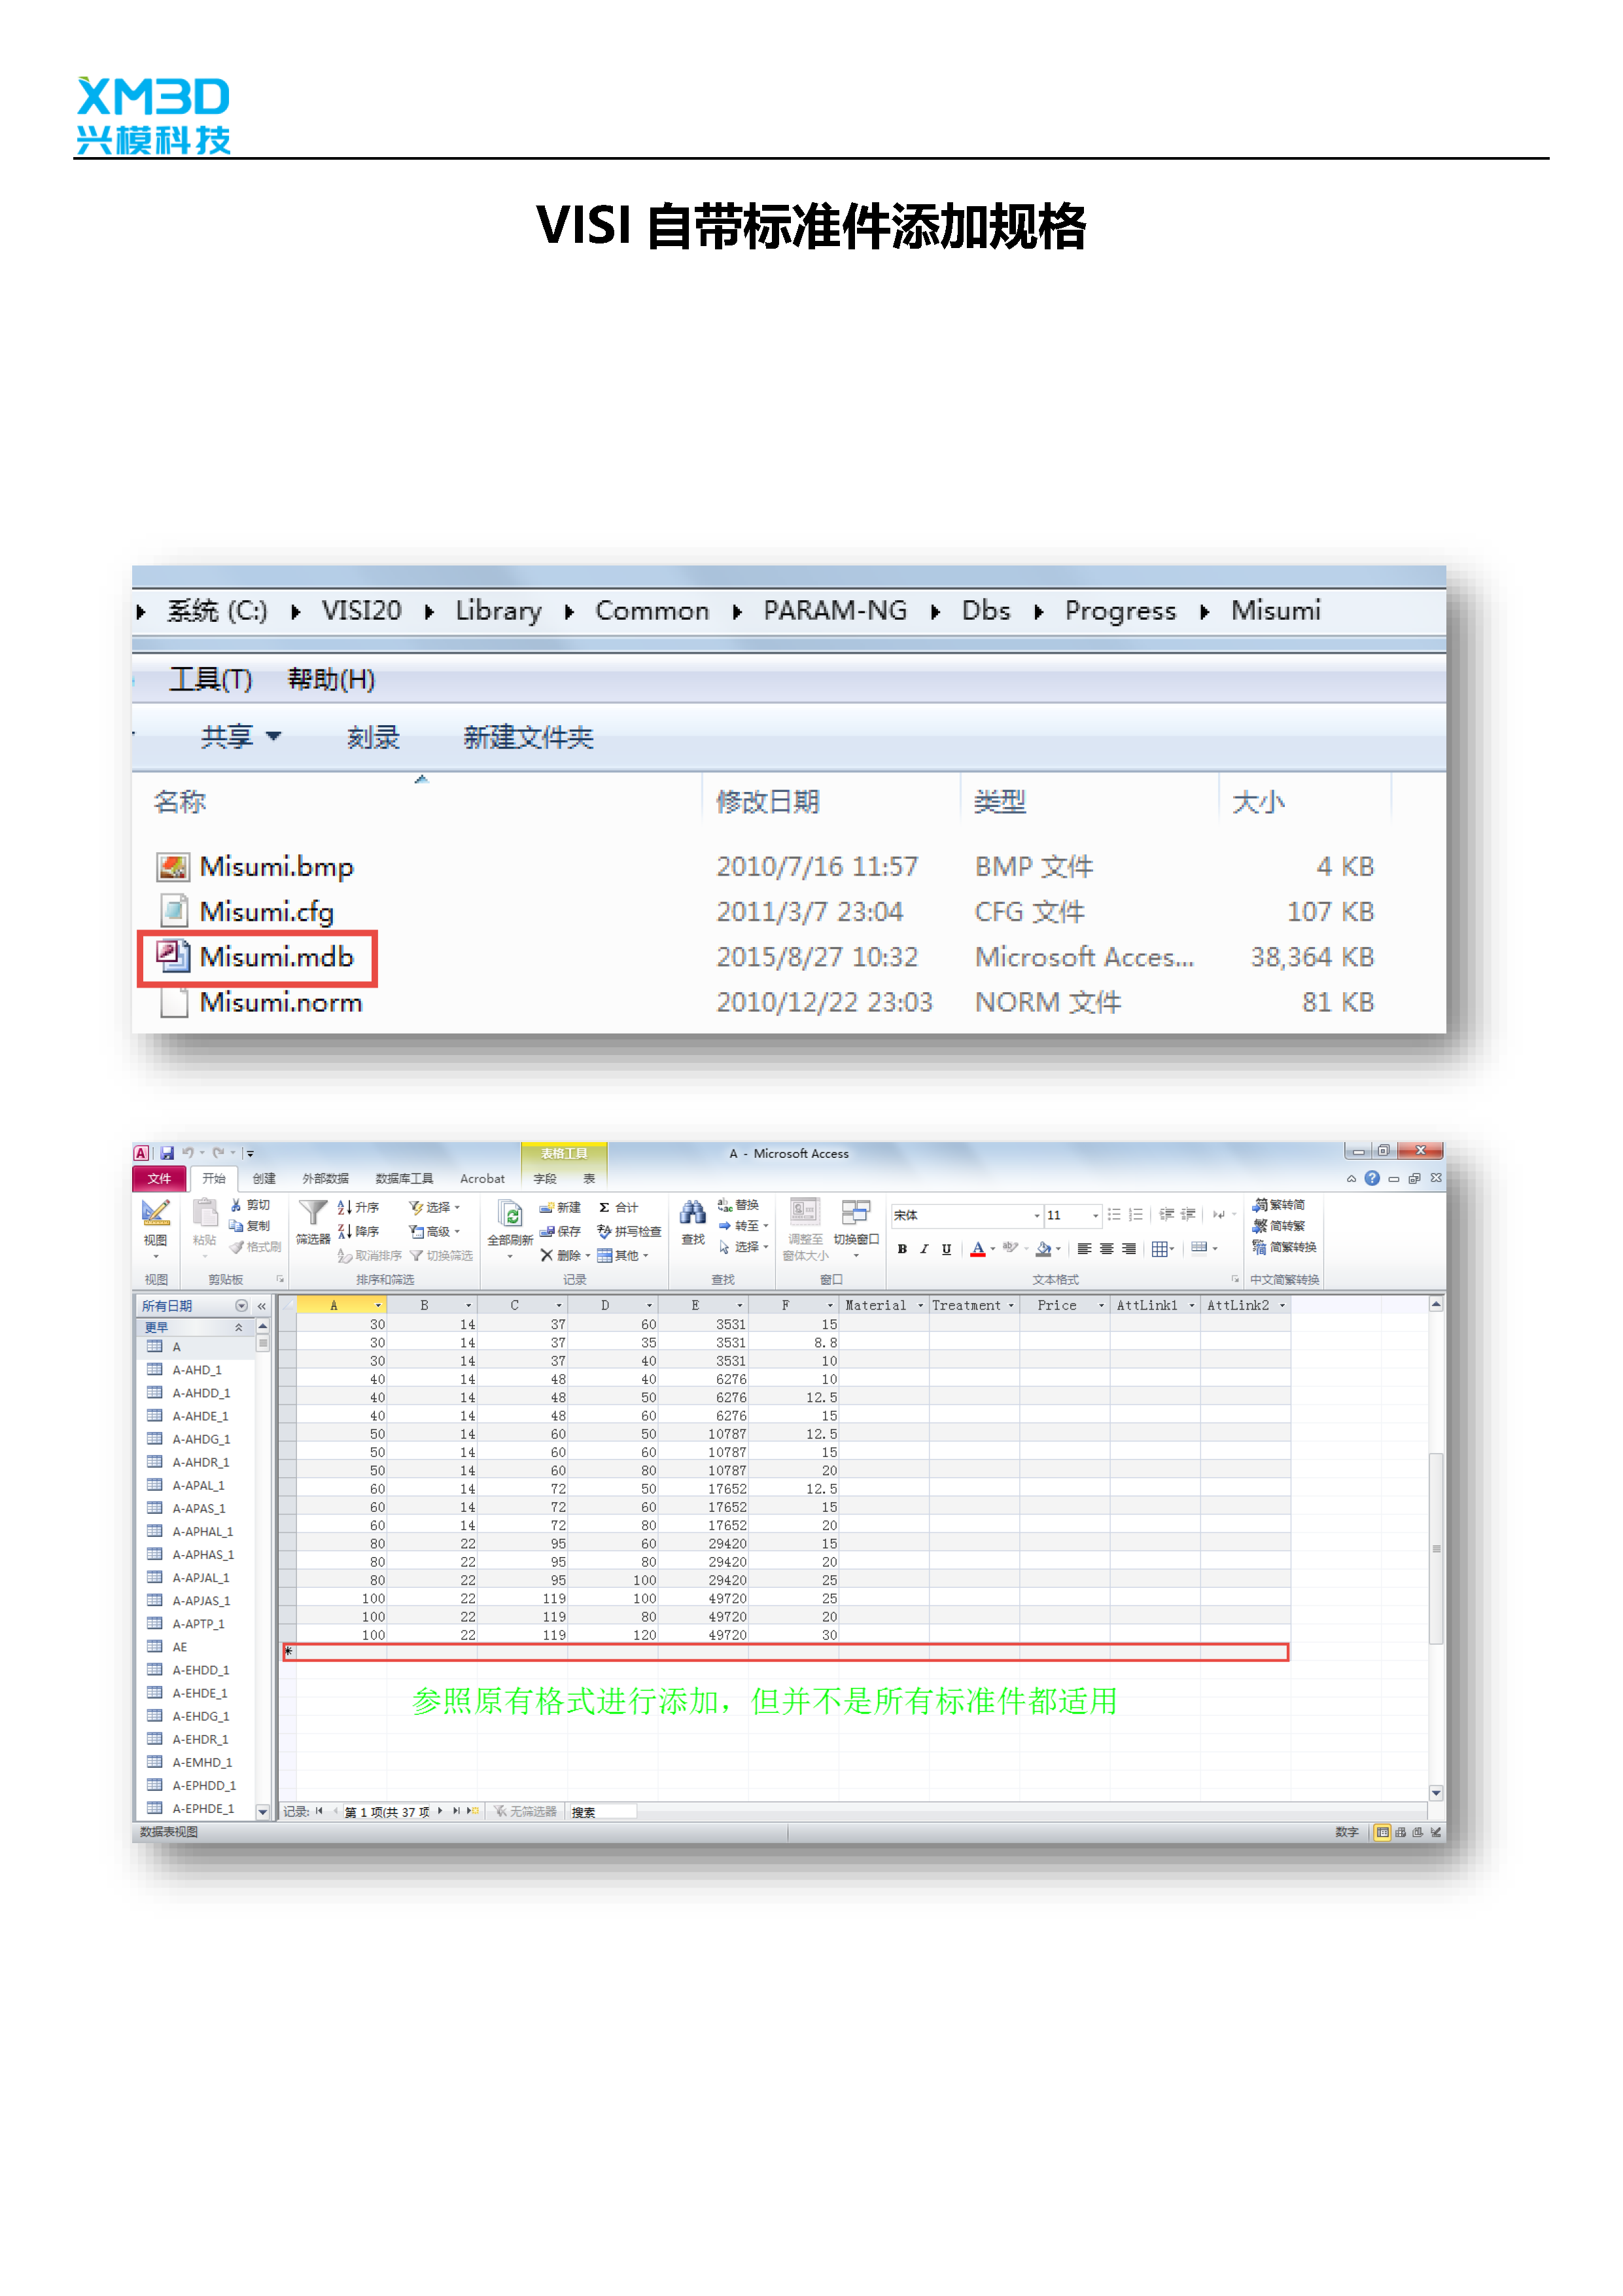Toggle Bold formatting button
1623x2296 pixels.
(x=903, y=1248)
